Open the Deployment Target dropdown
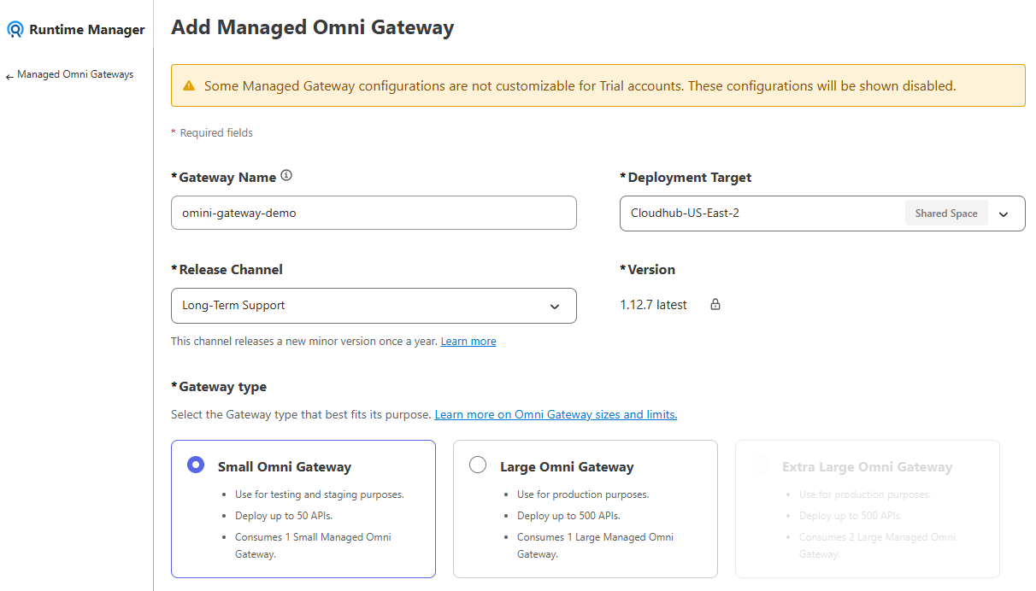 click(x=822, y=214)
